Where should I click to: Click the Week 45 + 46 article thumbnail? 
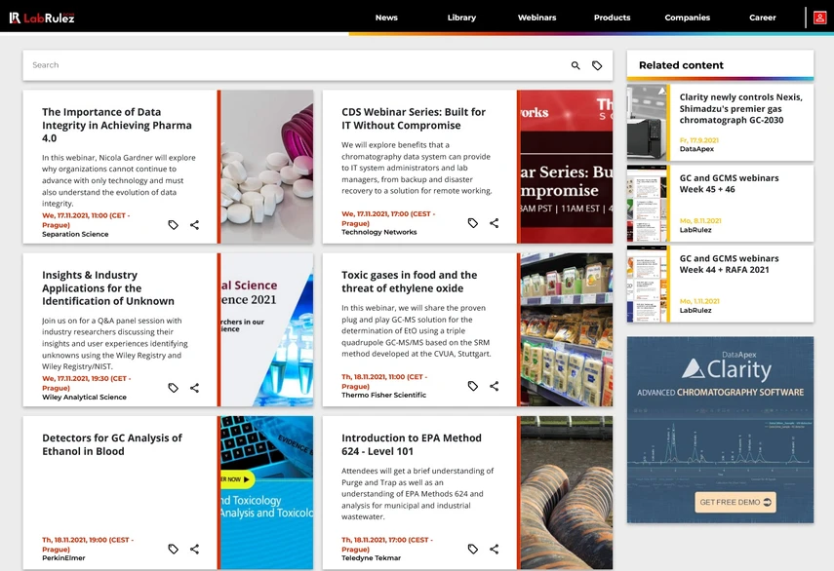click(x=647, y=204)
